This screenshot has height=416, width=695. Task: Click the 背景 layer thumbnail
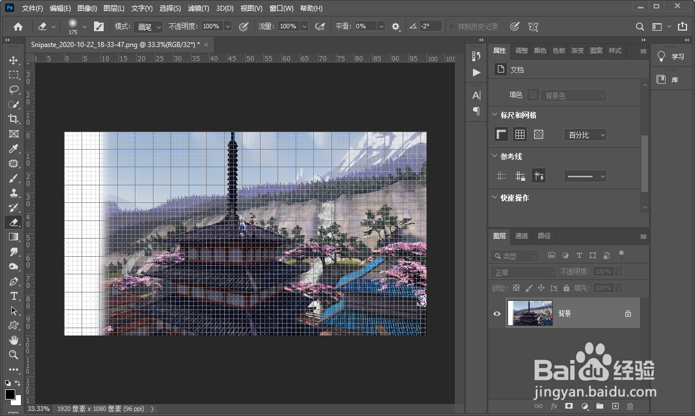530,313
